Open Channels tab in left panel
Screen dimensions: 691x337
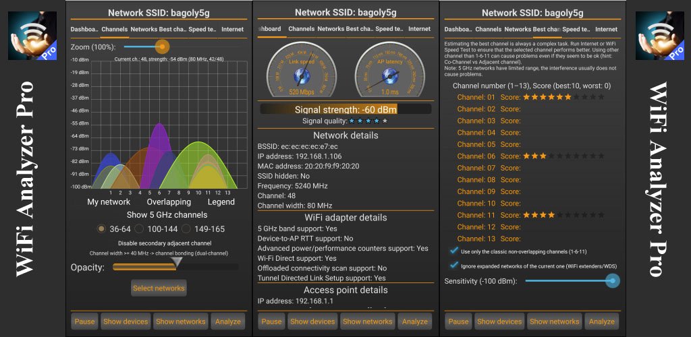[x=114, y=30]
